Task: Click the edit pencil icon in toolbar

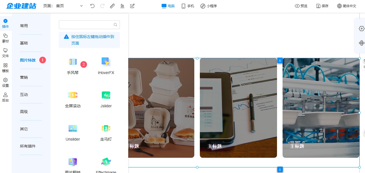Action: tap(132, 6)
